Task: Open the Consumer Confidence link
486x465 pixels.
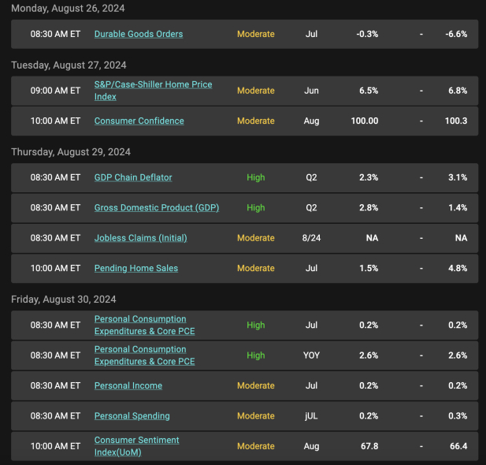Action: [139, 121]
